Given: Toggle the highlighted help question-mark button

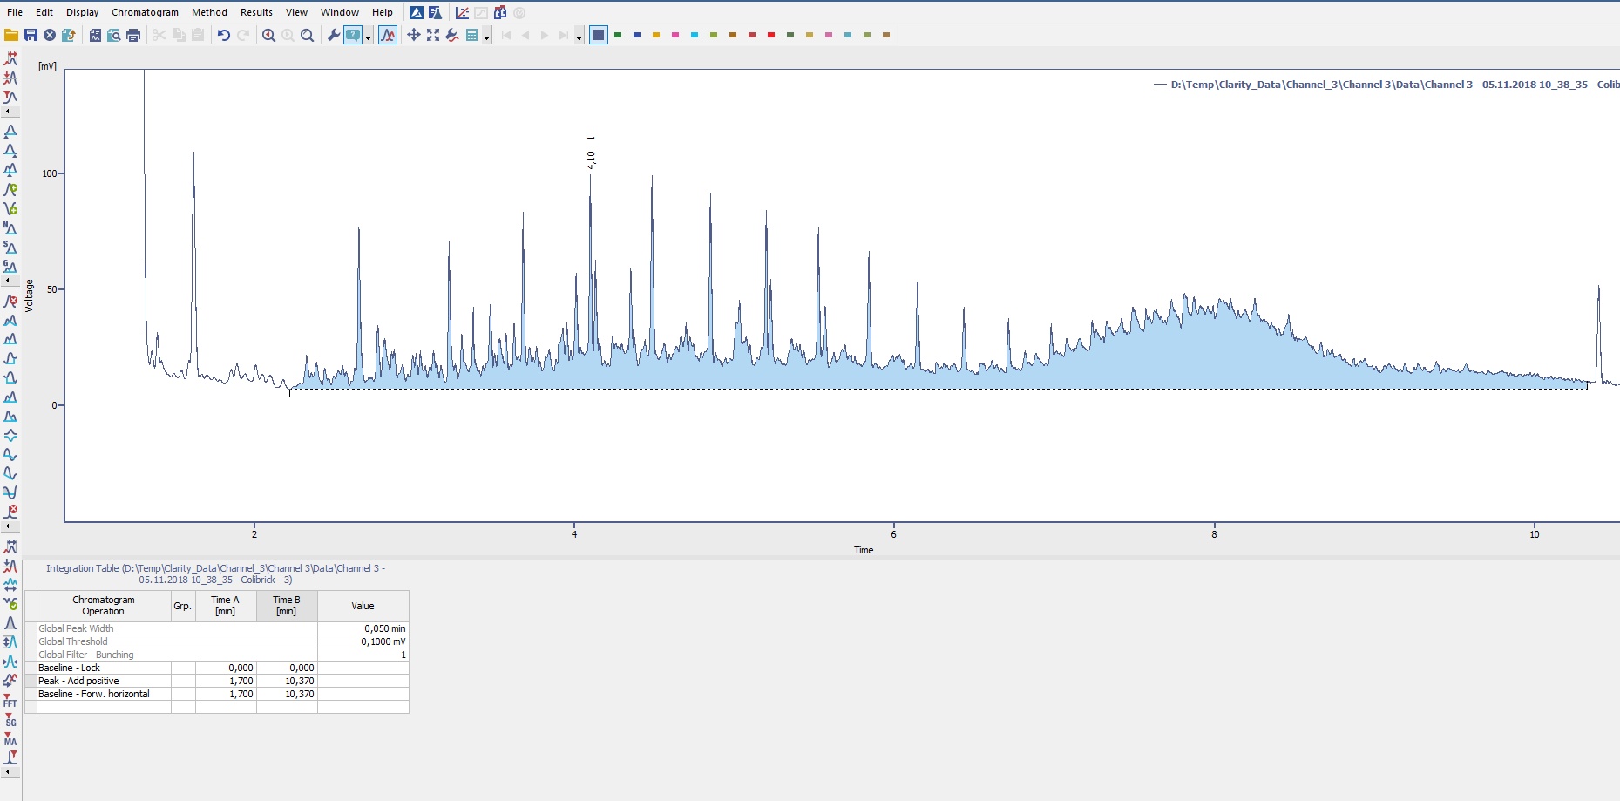Looking at the screenshot, I should pyautogui.click(x=353, y=35).
